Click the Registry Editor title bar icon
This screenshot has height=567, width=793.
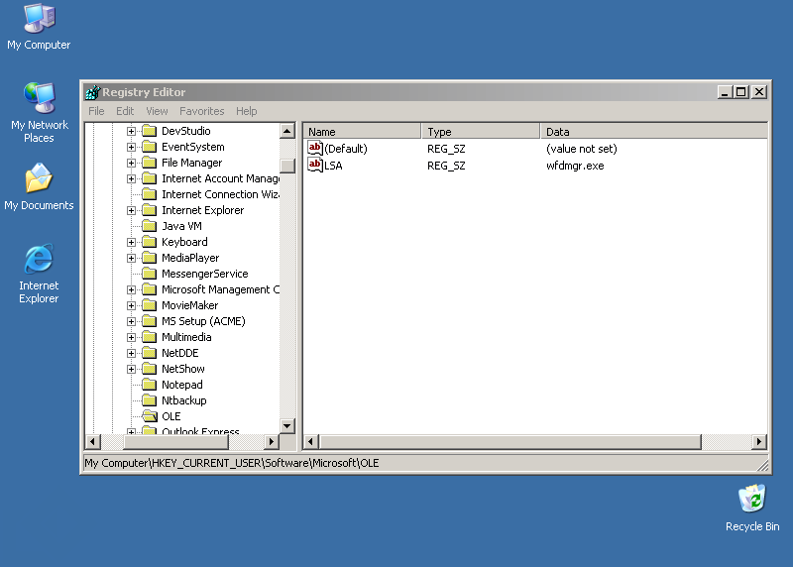point(92,92)
